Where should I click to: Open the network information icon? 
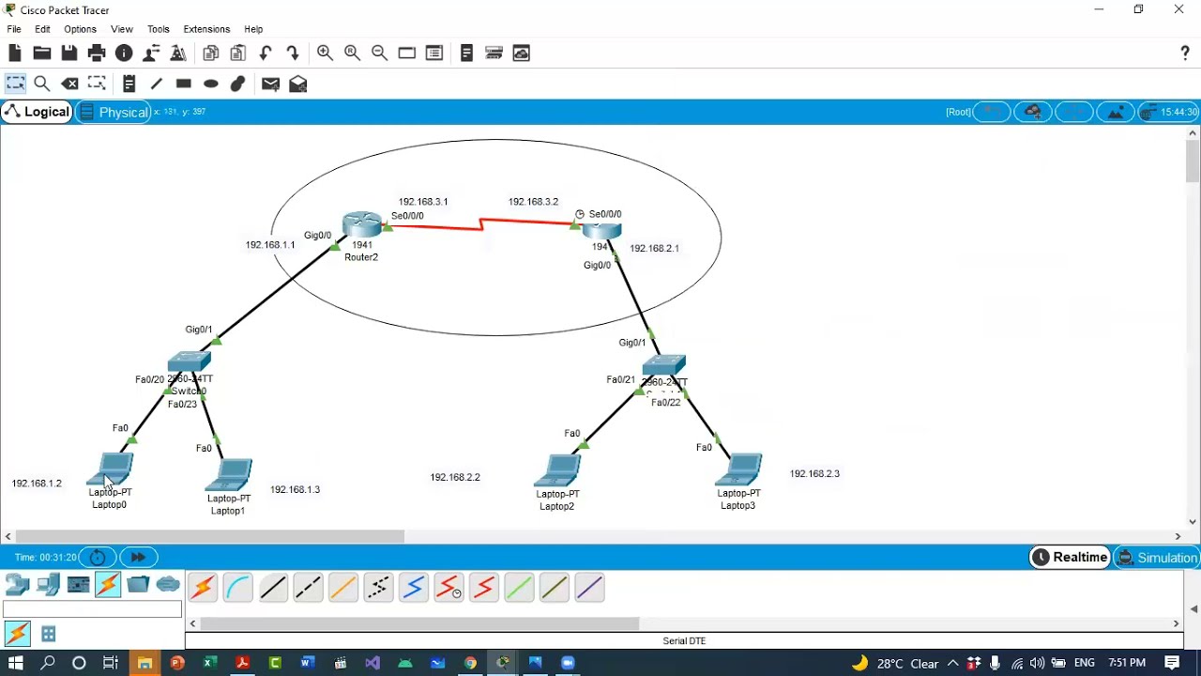124,54
